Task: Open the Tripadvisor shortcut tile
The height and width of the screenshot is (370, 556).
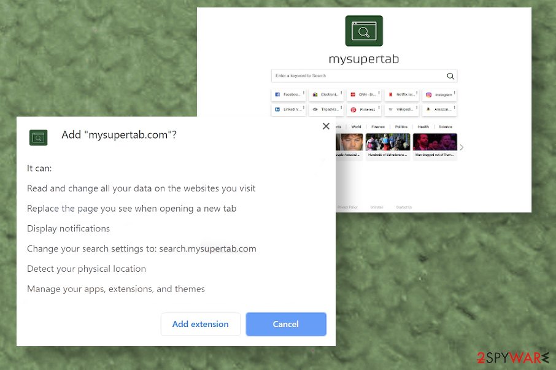Action: (326, 109)
